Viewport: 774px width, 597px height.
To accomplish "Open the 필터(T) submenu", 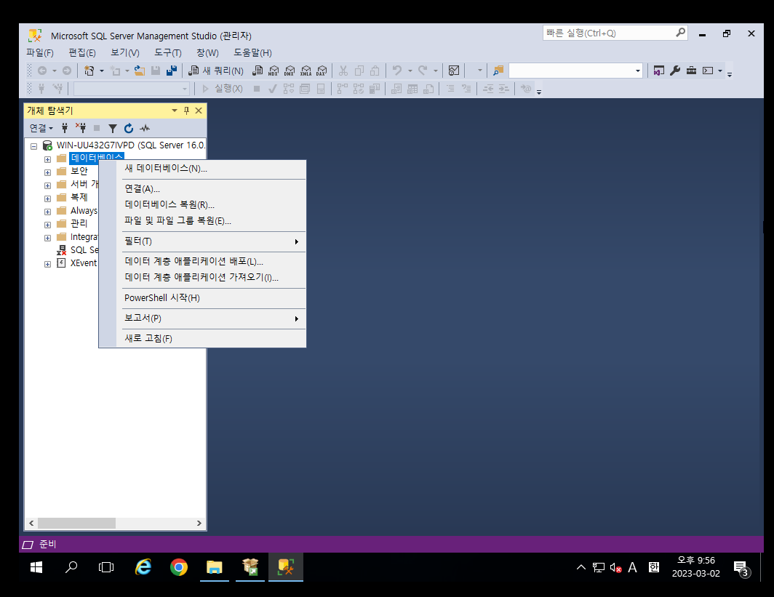I will click(x=202, y=241).
